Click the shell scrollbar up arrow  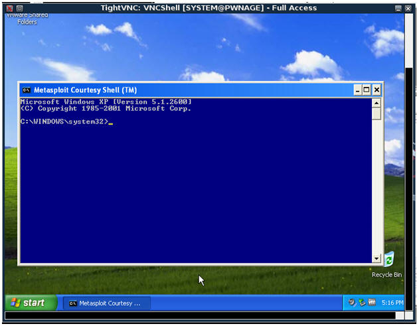coord(376,103)
